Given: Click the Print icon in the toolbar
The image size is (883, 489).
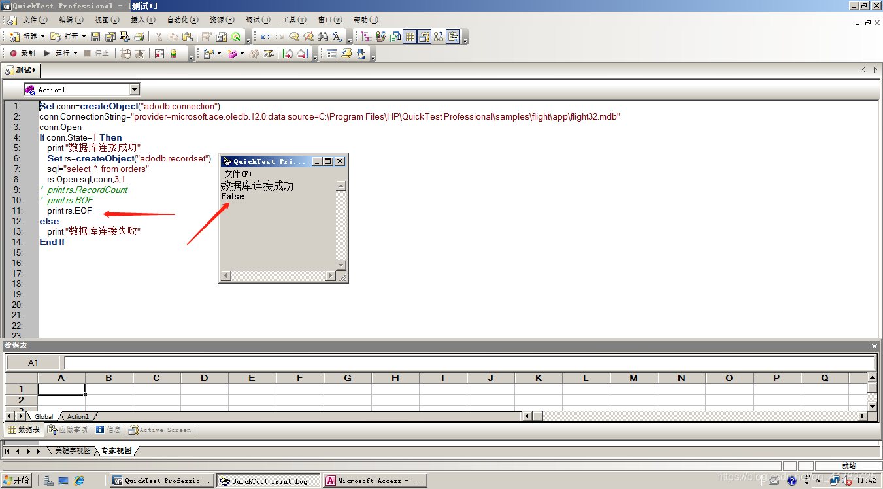Looking at the screenshot, I should pyautogui.click(x=139, y=37).
